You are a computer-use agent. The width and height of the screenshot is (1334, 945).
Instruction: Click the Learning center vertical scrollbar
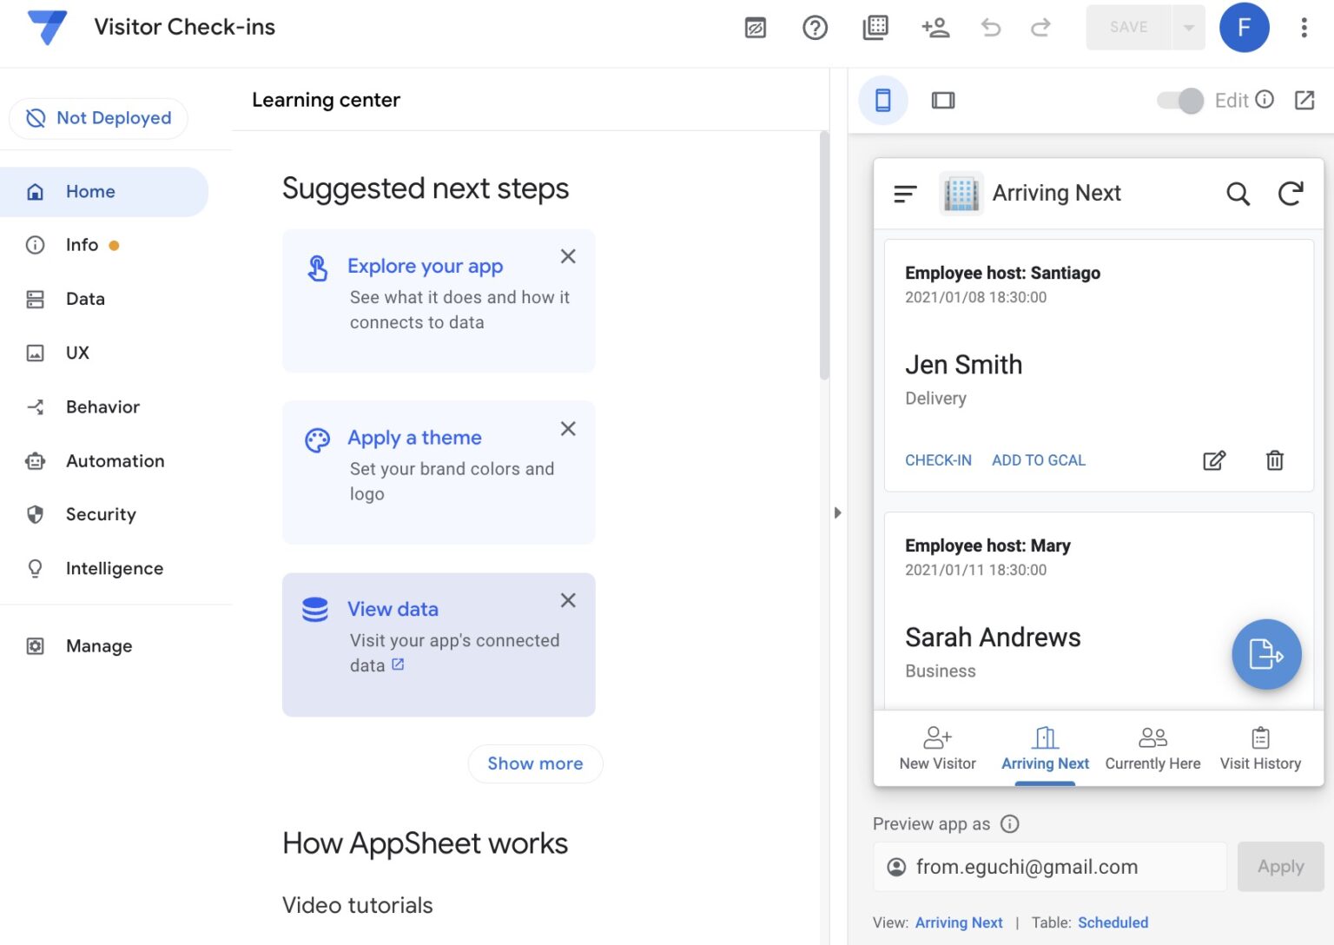(x=824, y=256)
